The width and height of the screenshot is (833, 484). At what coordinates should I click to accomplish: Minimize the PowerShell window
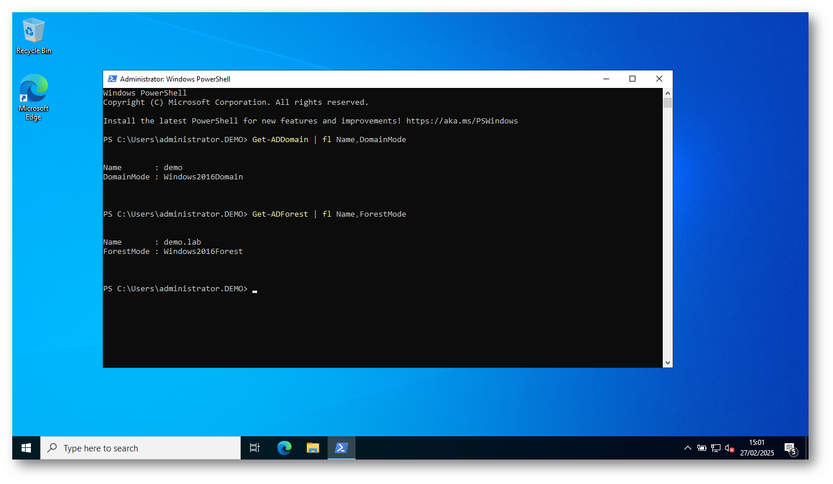(x=606, y=79)
